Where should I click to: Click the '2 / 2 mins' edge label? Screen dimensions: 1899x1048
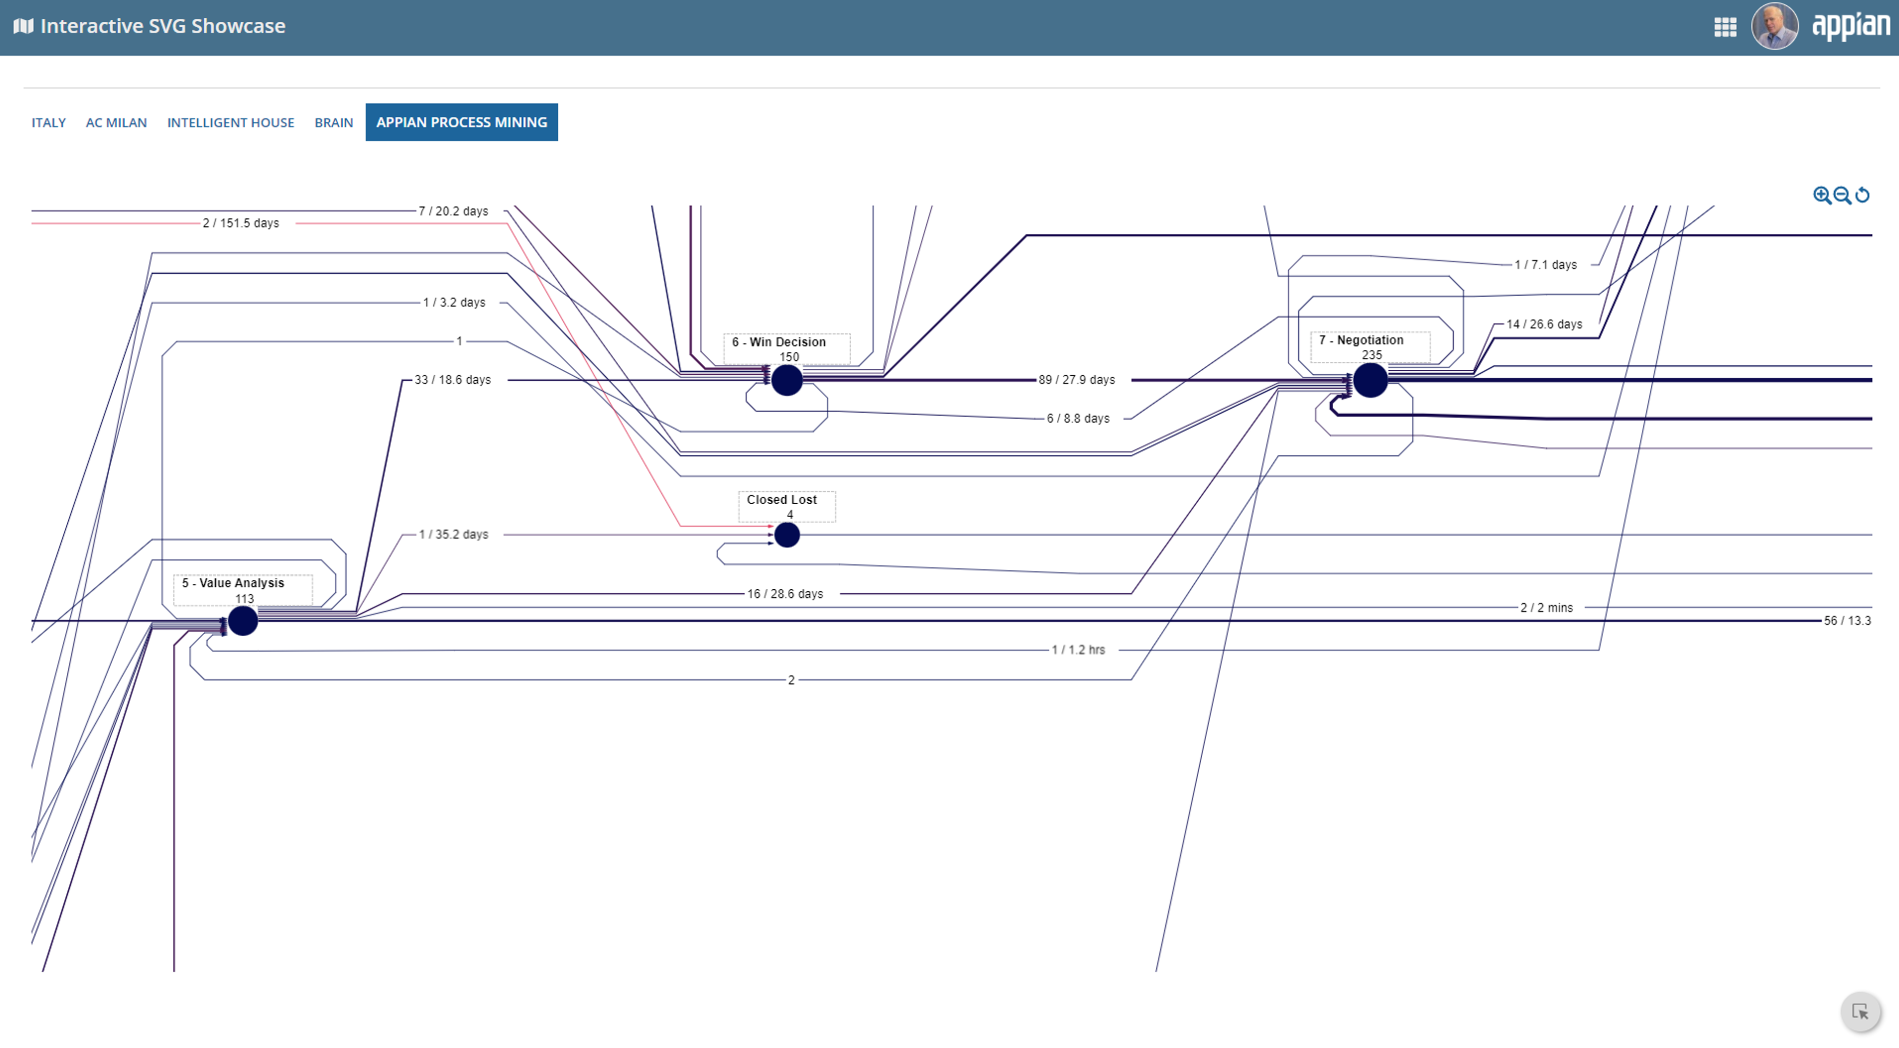click(1546, 608)
